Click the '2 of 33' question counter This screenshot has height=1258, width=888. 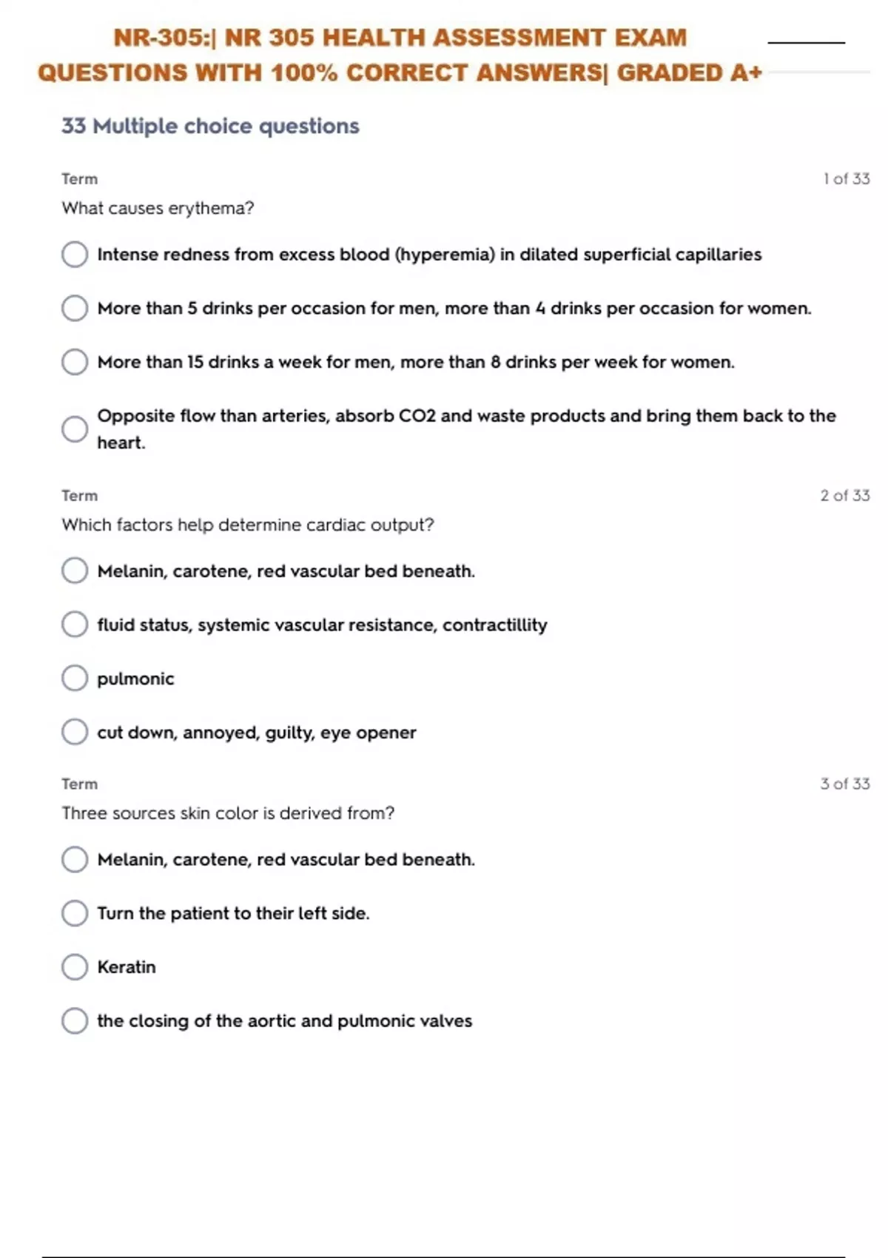(x=844, y=496)
